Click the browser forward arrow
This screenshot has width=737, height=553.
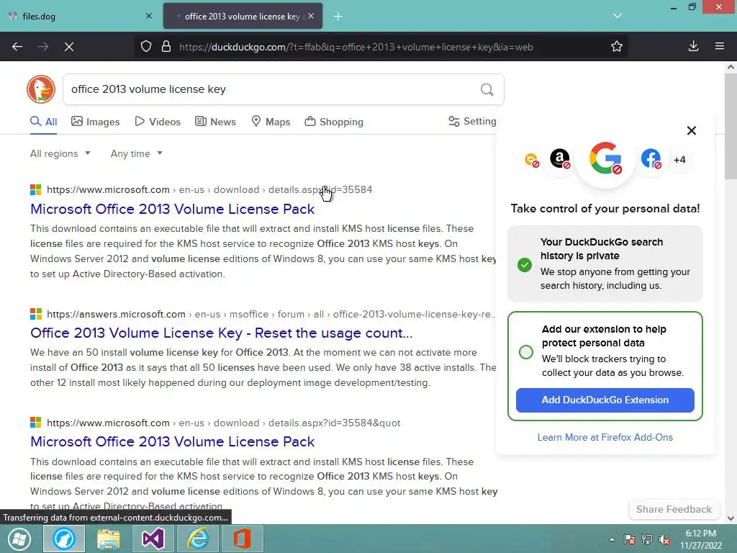point(43,47)
